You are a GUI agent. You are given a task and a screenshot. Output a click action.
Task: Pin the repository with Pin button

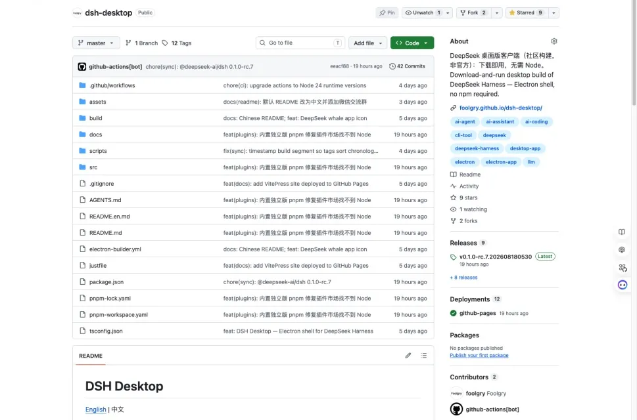pyautogui.click(x=387, y=12)
